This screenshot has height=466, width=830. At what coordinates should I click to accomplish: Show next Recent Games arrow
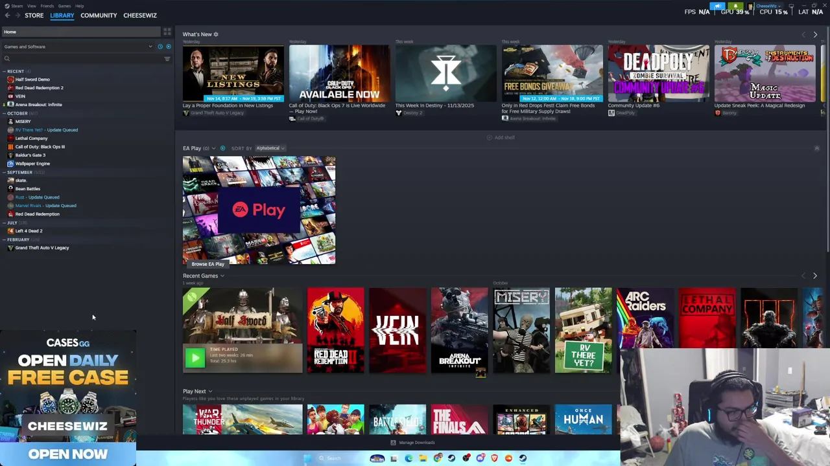point(815,276)
